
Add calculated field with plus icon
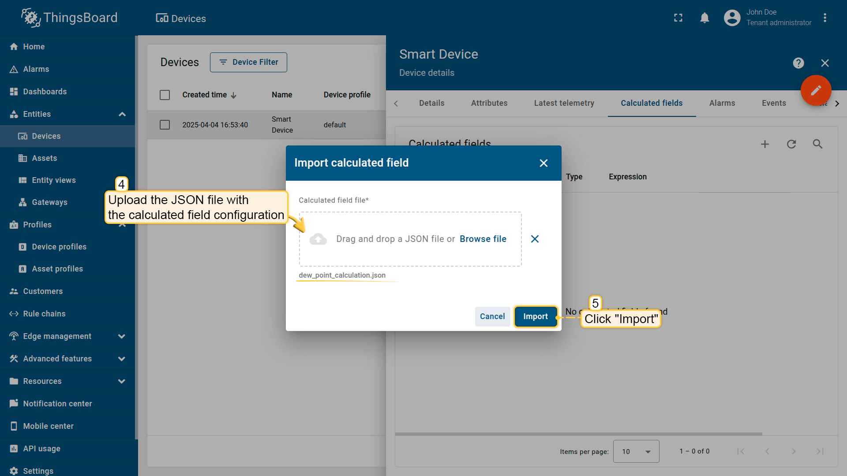coord(765,144)
